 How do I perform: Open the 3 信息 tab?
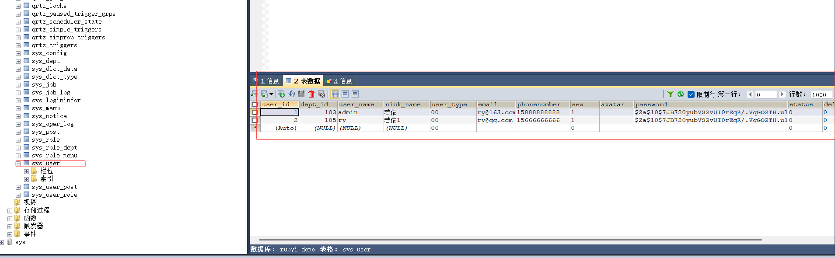point(339,81)
